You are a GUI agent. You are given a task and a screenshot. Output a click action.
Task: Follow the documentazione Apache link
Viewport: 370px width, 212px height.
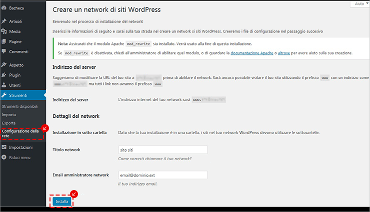click(x=252, y=53)
